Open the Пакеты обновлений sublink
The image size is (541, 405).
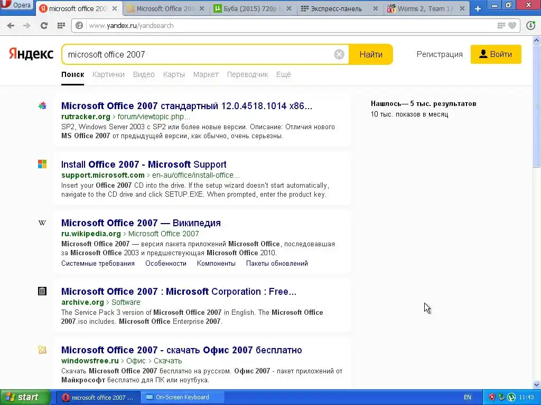(277, 264)
